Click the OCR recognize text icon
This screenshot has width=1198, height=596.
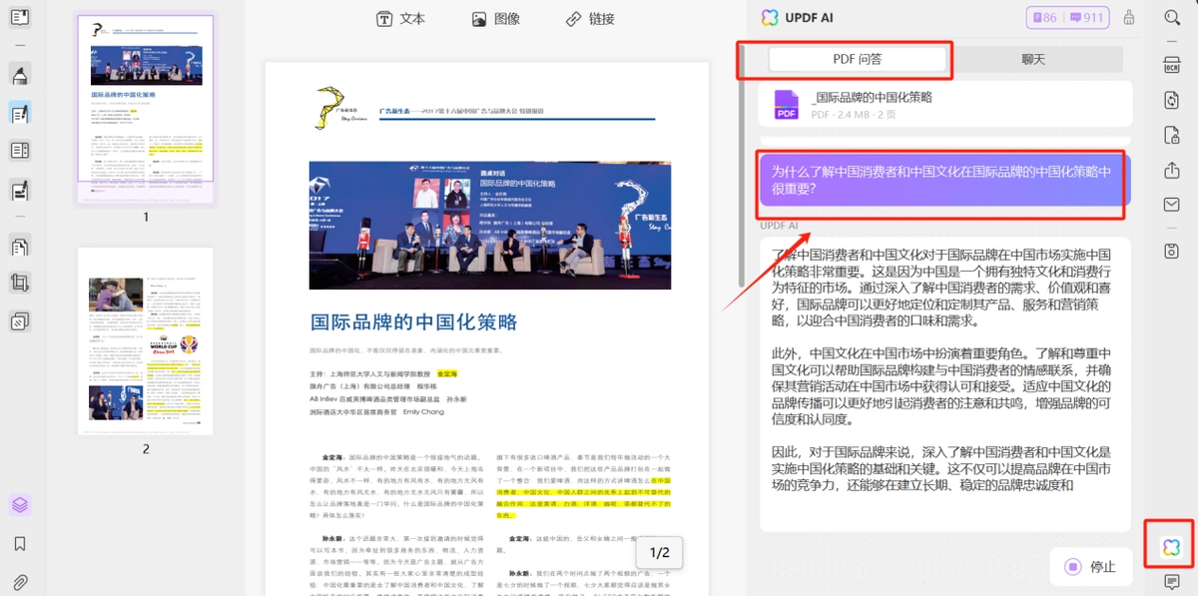(x=1172, y=65)
